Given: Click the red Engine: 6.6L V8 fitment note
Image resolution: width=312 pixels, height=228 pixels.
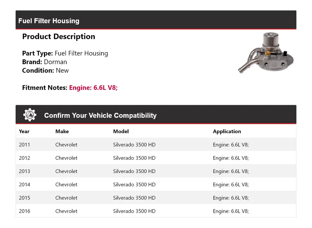Looking at the screenshot, I should pyautogui.click(x=93, y=88).
